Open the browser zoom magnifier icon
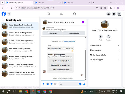The image size is (125, 94). tap(97, 8)
